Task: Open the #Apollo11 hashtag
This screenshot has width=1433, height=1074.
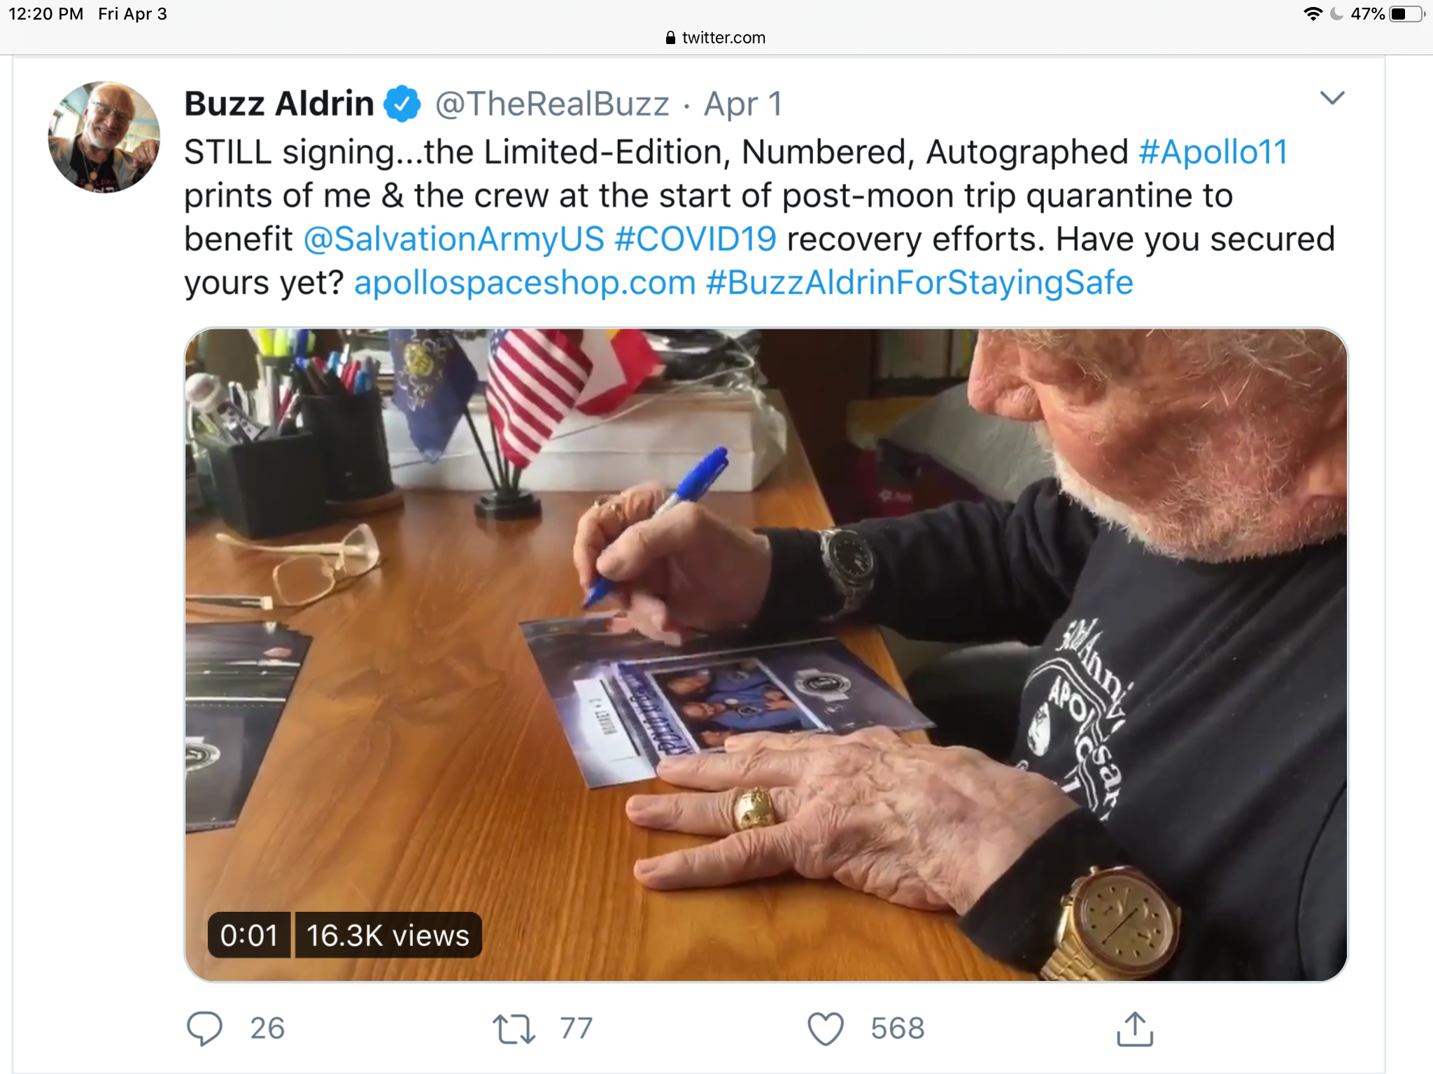Action: click(1213, 152)
